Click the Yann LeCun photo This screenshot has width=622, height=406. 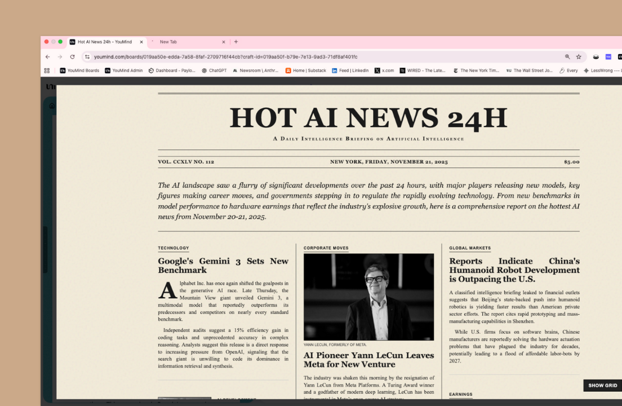[x=368, y=297]
